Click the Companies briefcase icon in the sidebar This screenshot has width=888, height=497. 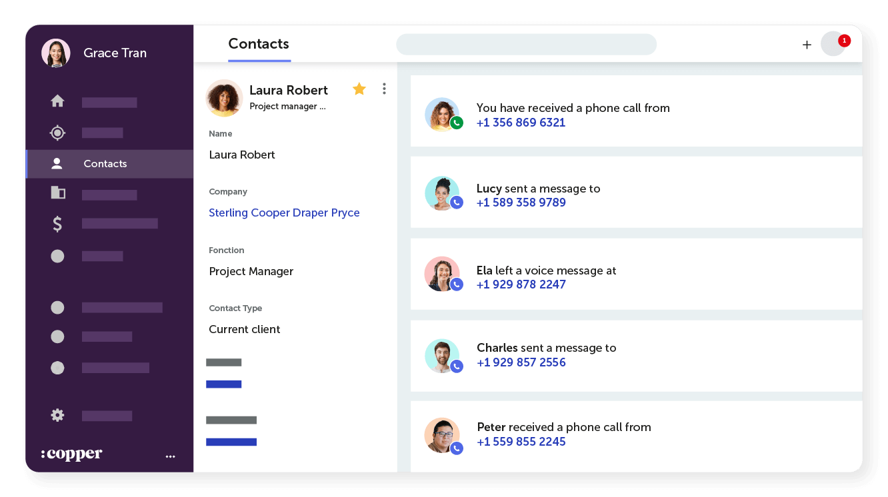57,192
